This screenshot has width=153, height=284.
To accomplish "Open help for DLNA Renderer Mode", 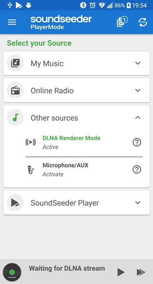I will pyautogui.click(x=137, y=142).
